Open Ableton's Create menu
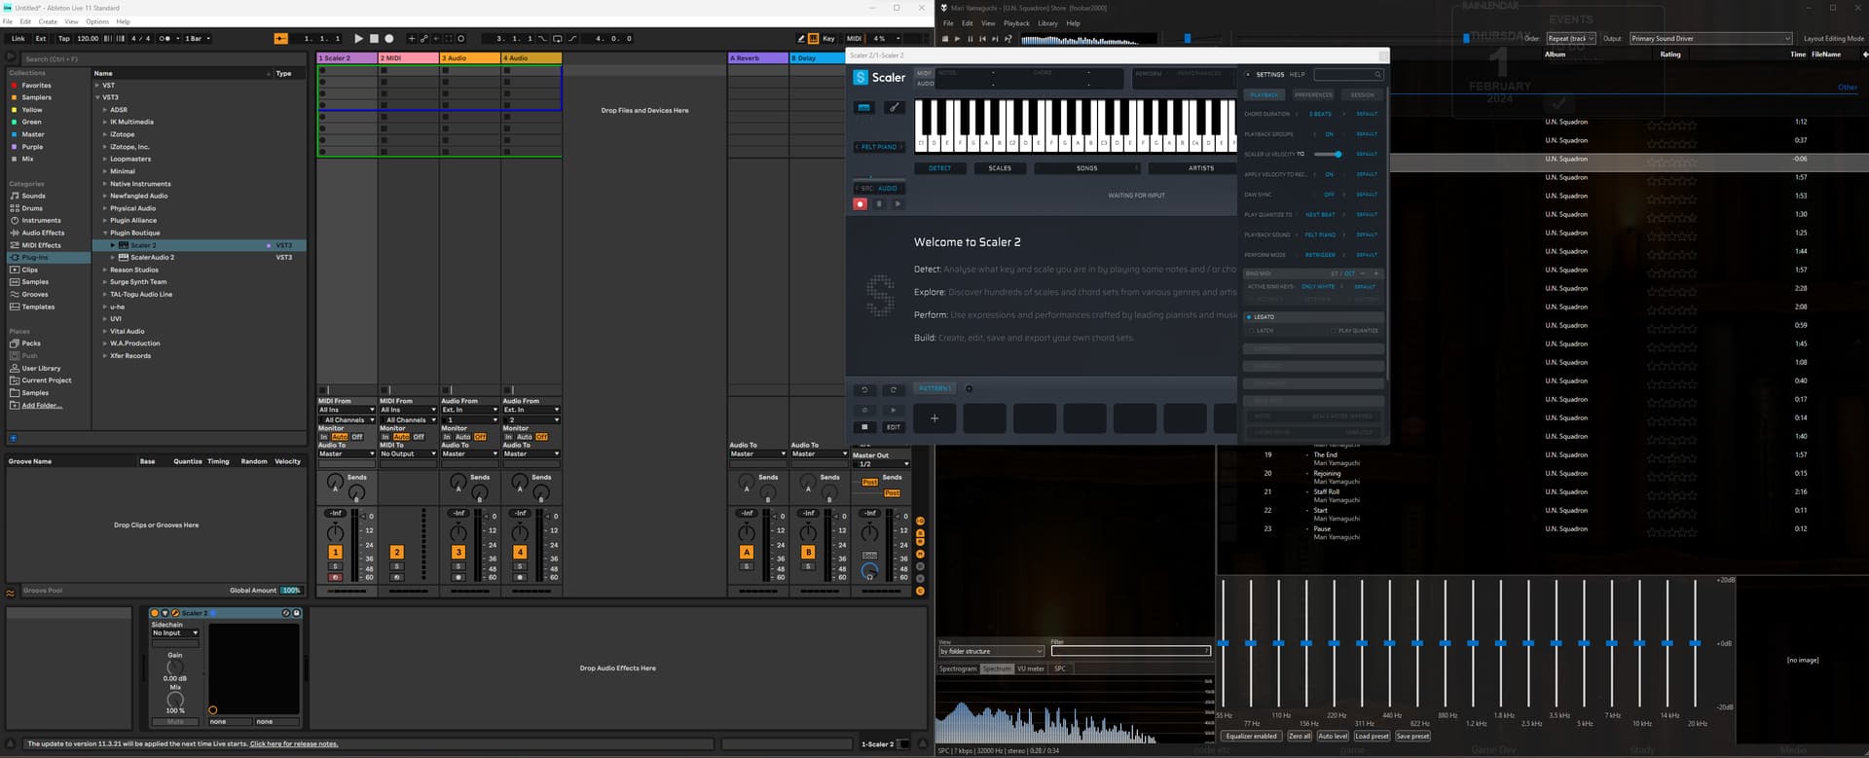1869x758 pixels. tap(47, 21)
